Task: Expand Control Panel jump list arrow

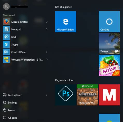Action: [47, 52]
